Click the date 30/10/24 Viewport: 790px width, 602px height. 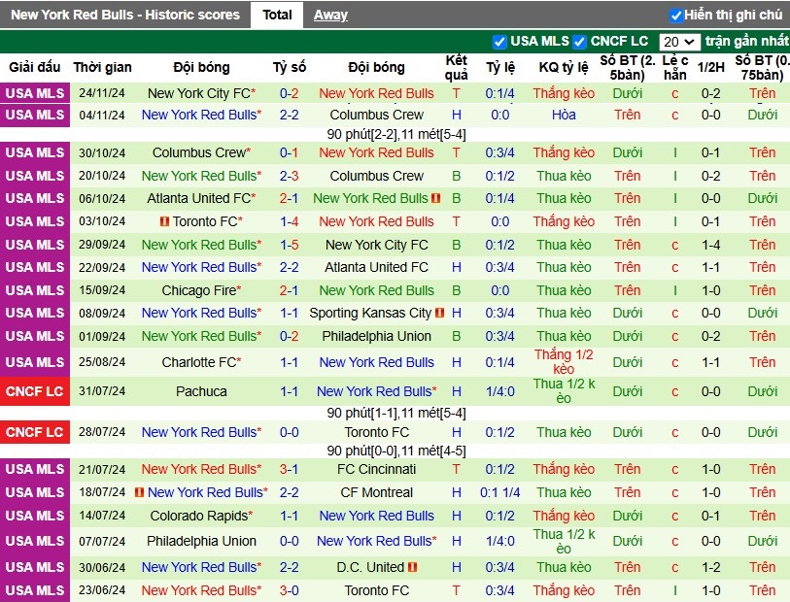tap(102, 153)
